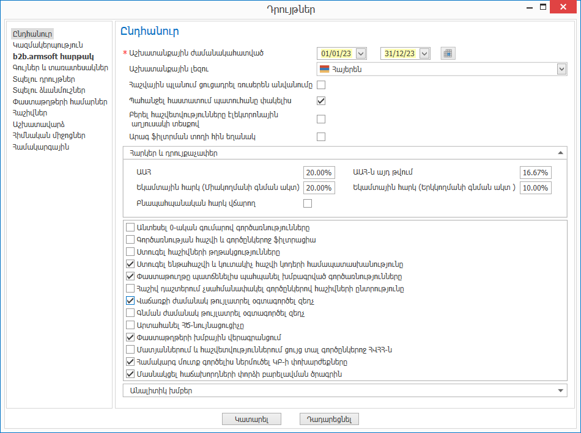Expand the Անալիտիկ խմբեր section

(x=560, y=390)
